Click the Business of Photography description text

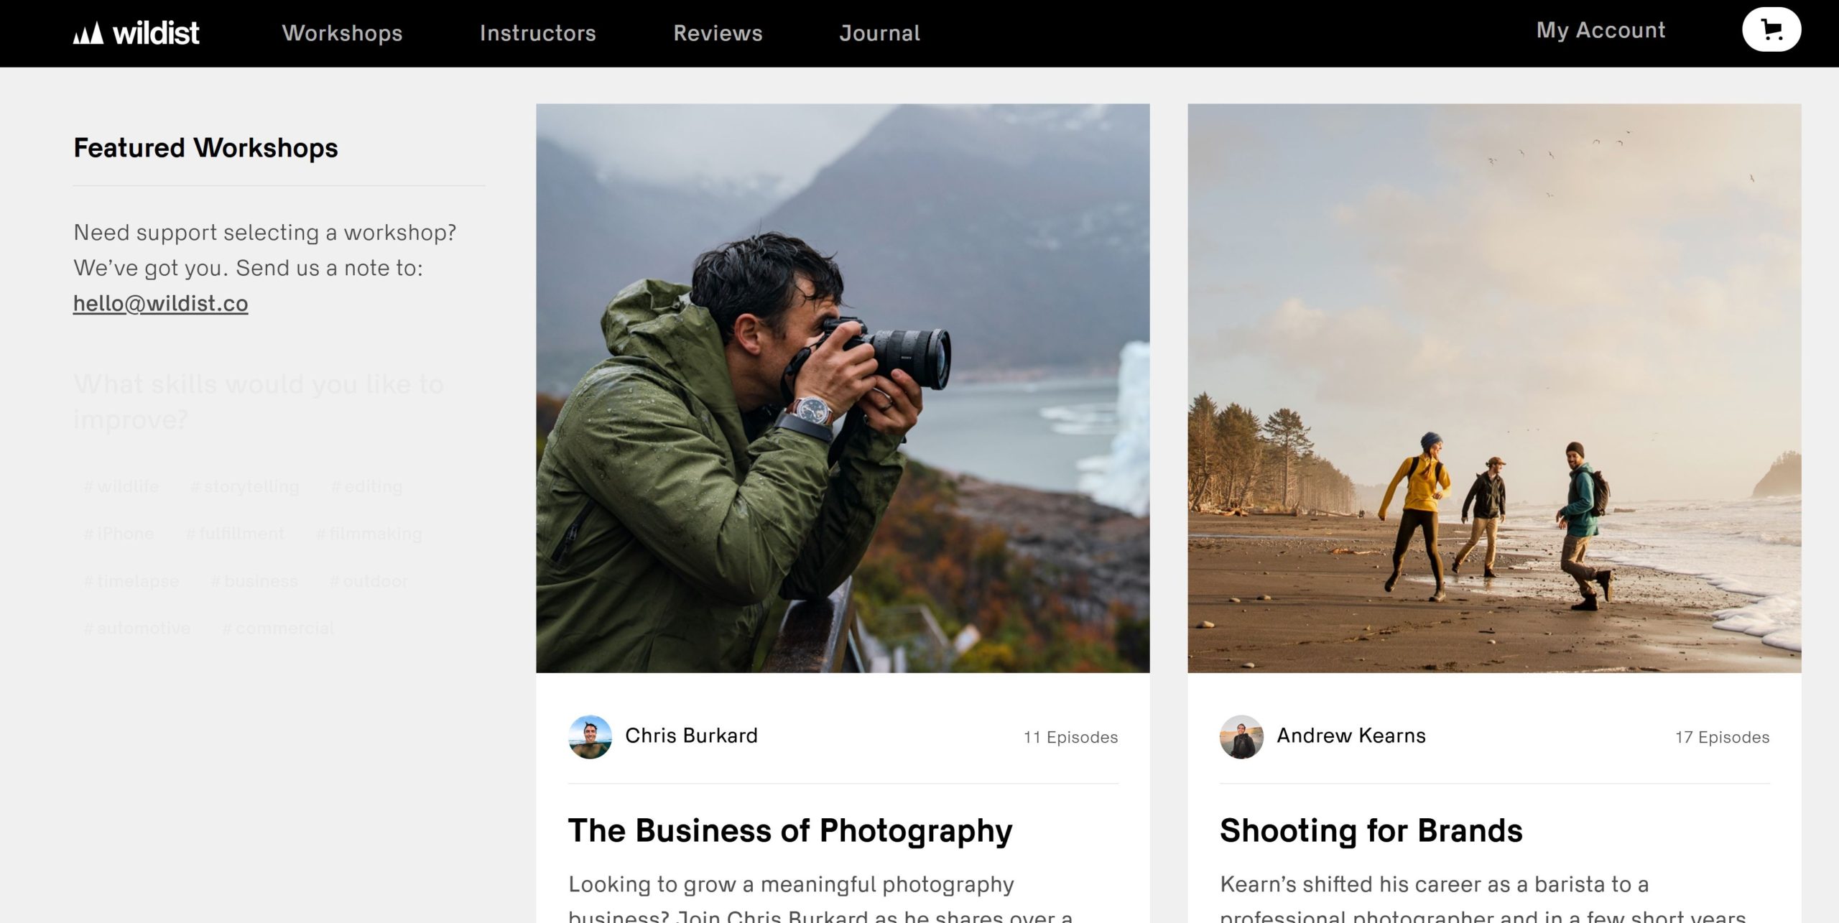[x=821, y=898]
